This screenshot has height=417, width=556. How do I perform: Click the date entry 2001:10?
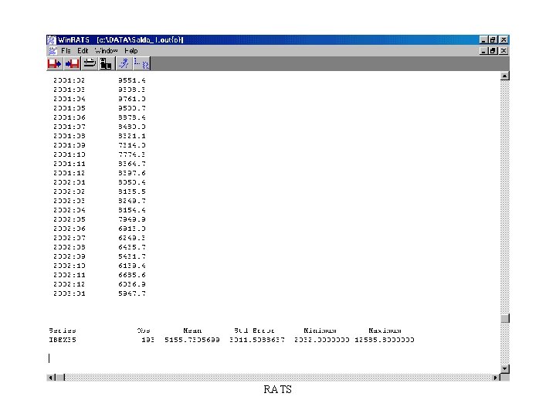click(x=69, y=154)
